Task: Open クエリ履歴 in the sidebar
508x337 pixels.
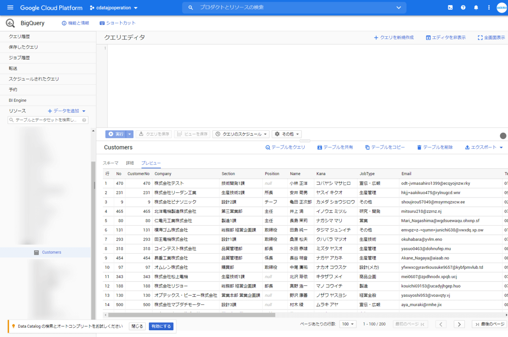Action: tap(48, 37)
